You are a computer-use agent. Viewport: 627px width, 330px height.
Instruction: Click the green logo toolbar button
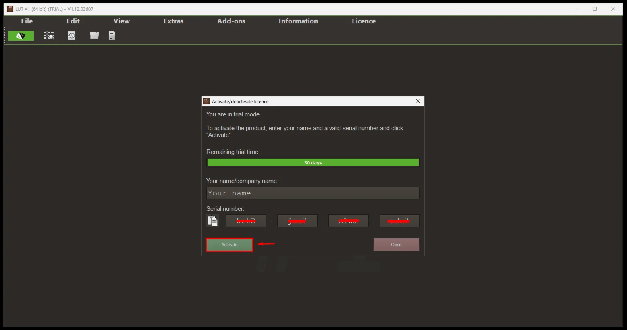click(x=21, y=36)
